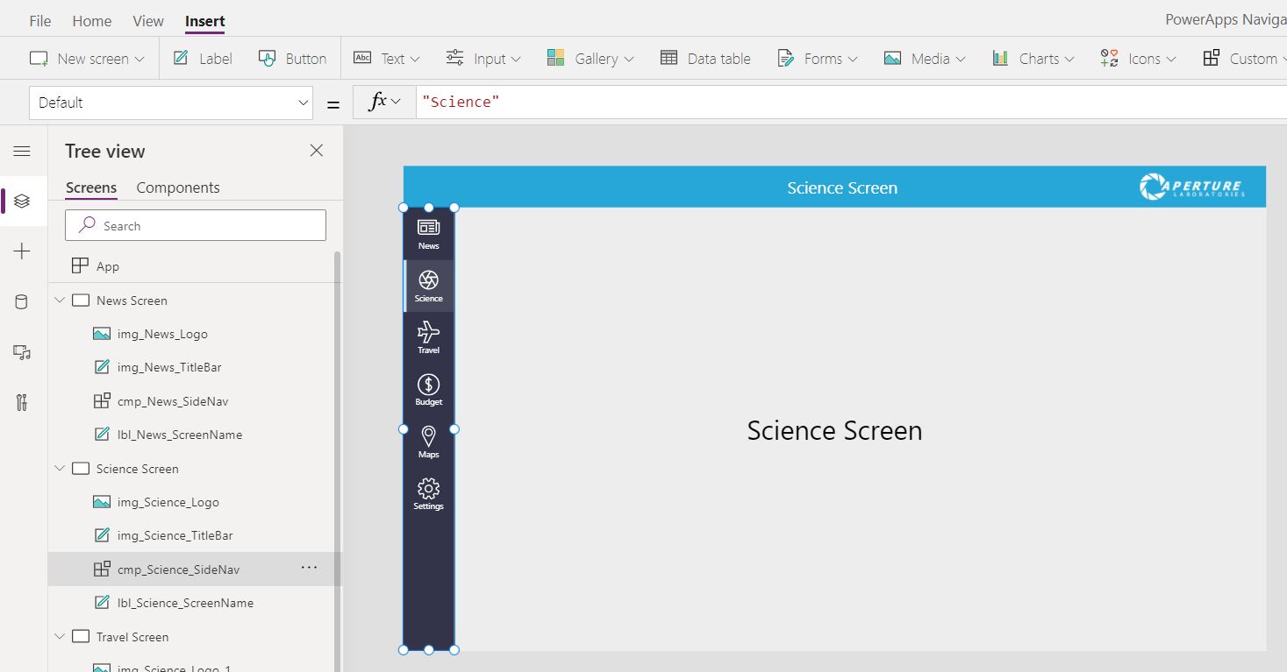
Task: Click the Science Screen title bar text
Action: click(x=842, y=187)
